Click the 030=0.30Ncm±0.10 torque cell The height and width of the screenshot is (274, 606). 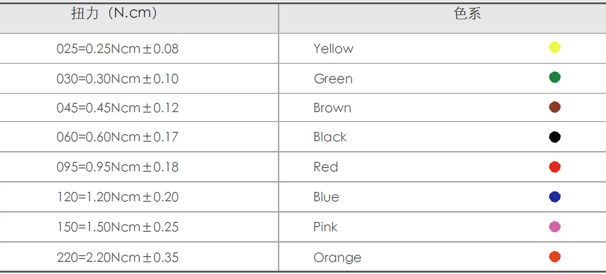117,78
